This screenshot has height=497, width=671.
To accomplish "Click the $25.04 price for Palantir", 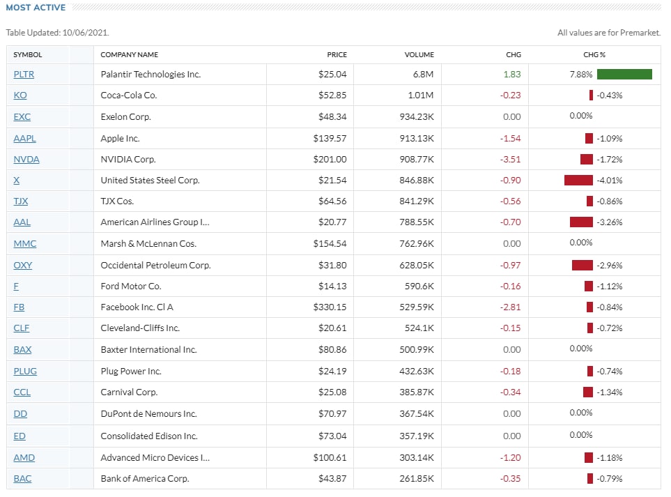I will coord(332,75).
